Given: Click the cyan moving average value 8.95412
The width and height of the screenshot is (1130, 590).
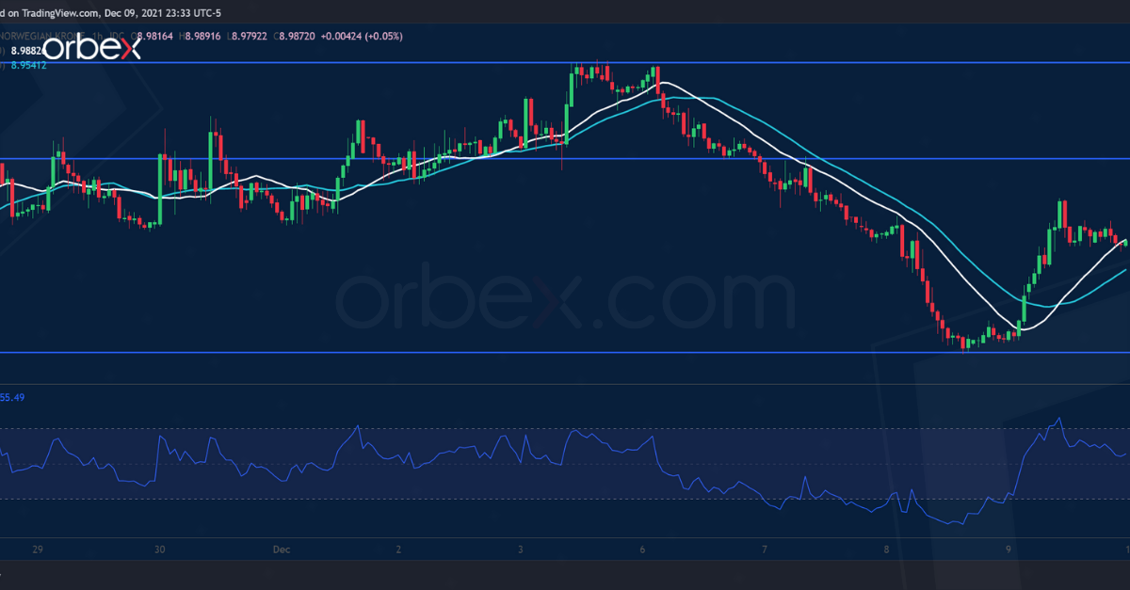Looking at the screenshot, I should pyautogui.click(x=28, y=65).
